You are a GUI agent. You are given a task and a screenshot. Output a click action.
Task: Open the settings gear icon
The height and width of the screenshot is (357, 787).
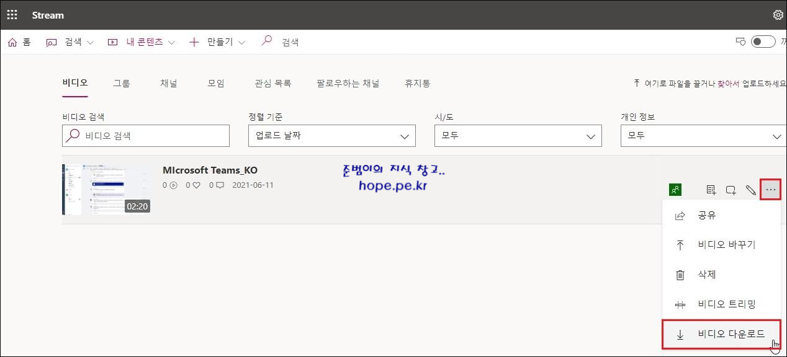pyautogui.click(x=778, y=15)
